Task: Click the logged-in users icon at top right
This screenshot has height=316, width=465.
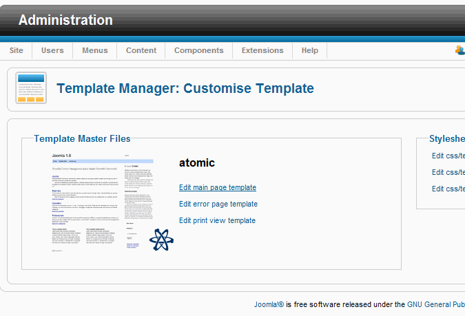Action: point(459,50)
